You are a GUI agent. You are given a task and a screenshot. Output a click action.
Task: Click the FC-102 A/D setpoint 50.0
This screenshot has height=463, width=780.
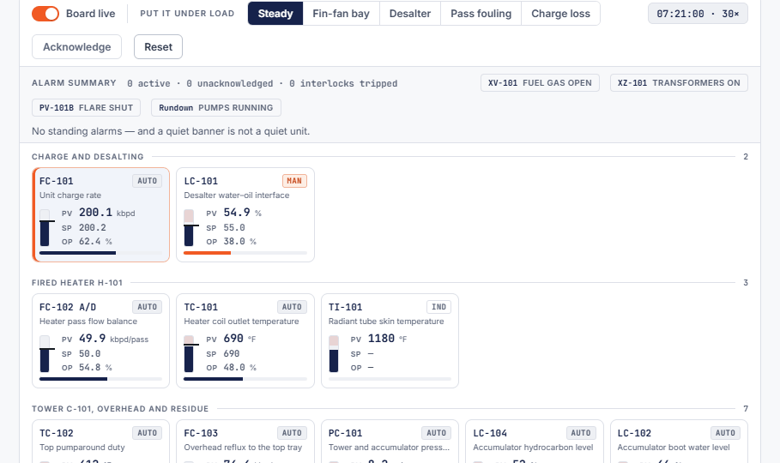click(89, 353)
